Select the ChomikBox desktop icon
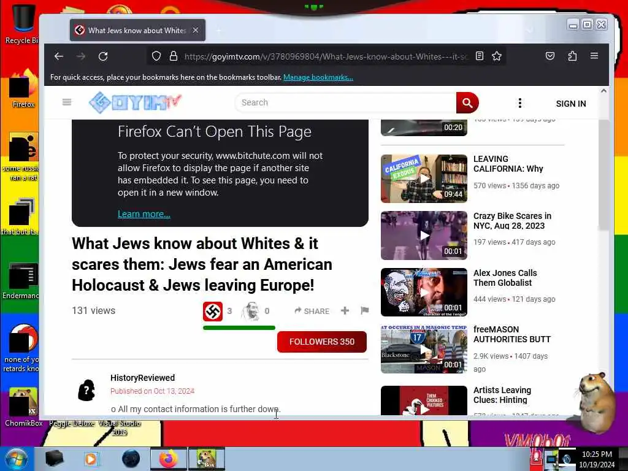The height and width of the screenshot is (471, 628). (23, 407)
